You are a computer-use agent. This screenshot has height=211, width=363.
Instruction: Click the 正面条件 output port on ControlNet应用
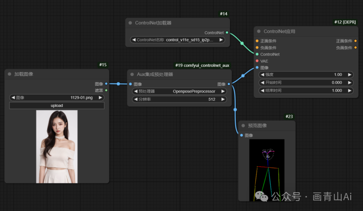point(355,41)
